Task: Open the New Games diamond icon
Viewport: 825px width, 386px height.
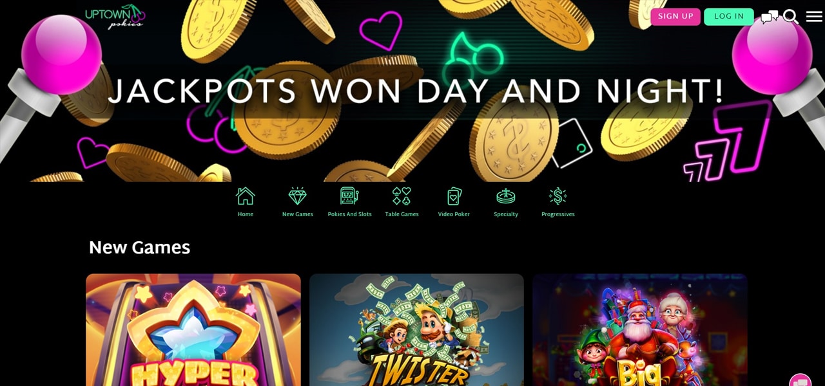Action: 298,196
